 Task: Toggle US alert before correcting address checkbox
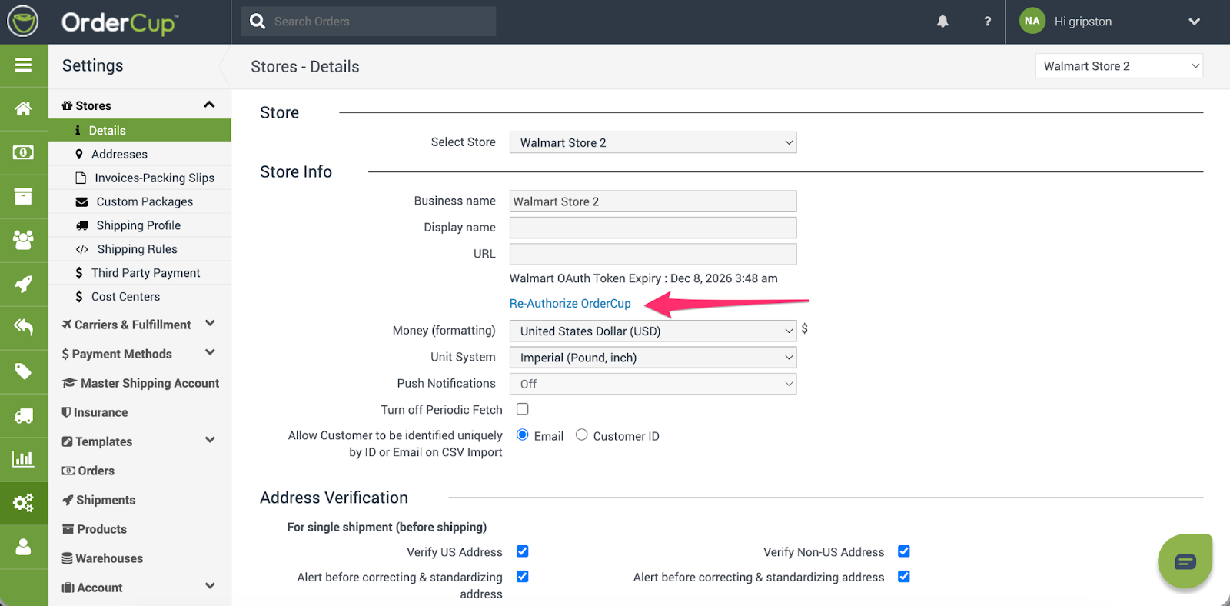click(x=523, y=577)
